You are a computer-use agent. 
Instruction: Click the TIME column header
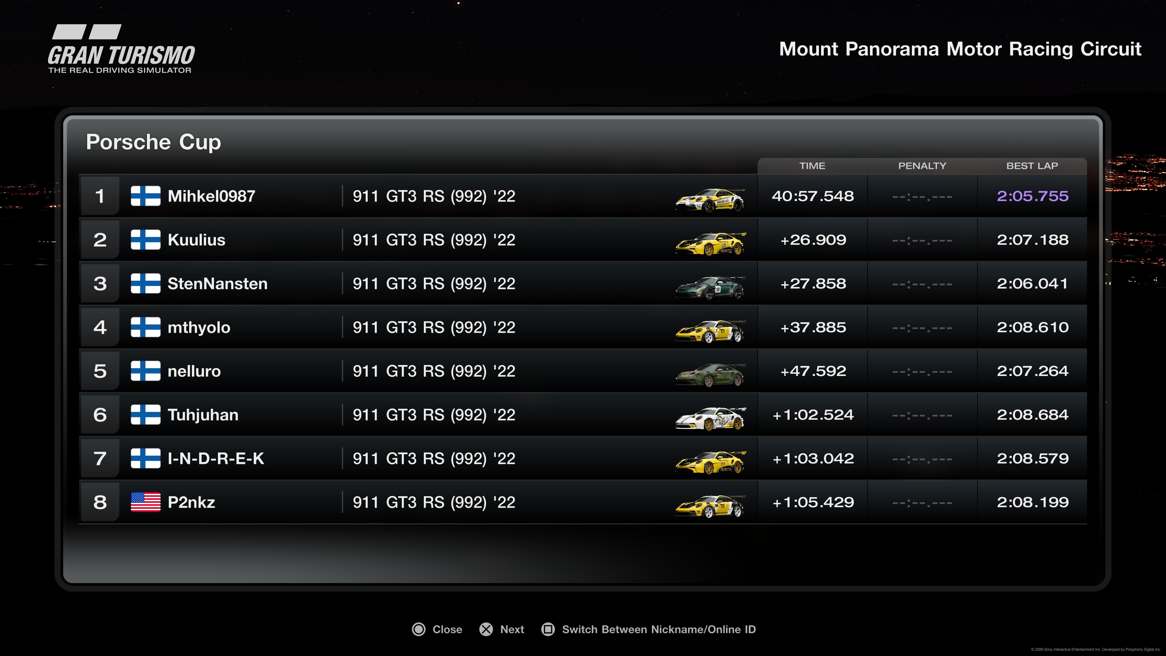tap(812, 166)
